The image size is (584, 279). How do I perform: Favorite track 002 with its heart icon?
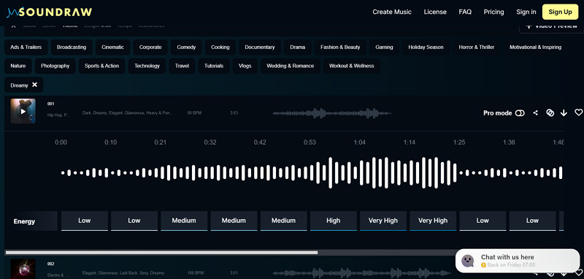[x=578, y=273]
